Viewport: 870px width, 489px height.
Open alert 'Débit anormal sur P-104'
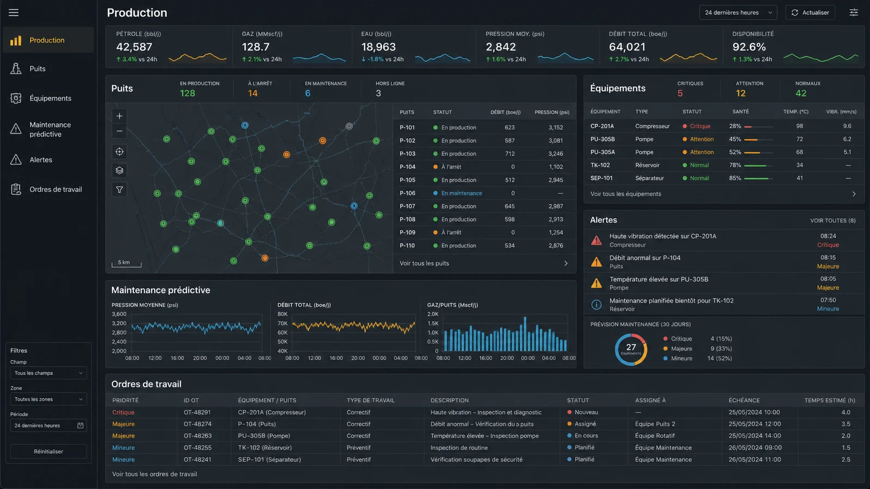723,262
